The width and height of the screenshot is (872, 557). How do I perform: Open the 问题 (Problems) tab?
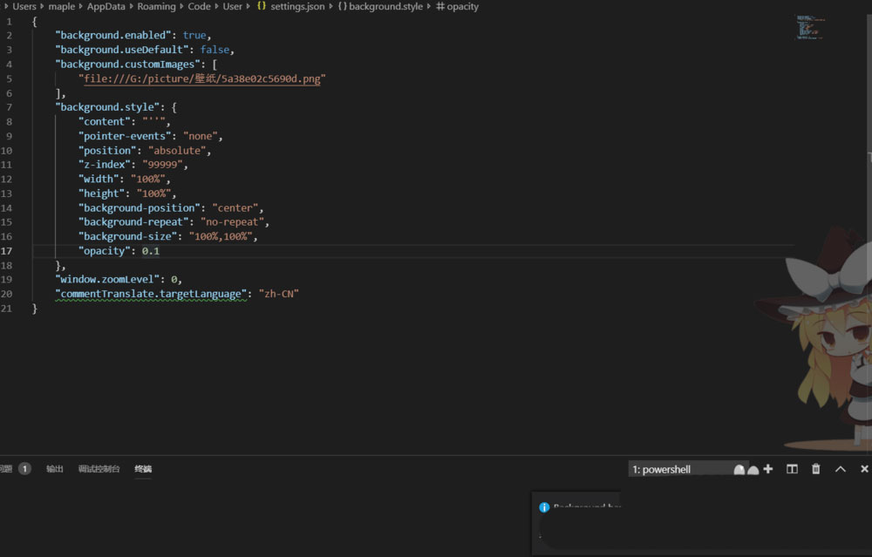tap(12, 468)
